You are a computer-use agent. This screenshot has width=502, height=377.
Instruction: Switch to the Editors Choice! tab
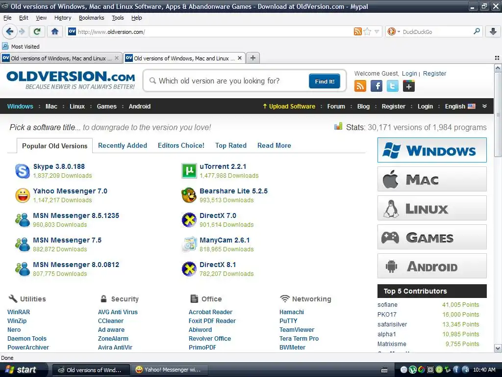pos(181,145)
